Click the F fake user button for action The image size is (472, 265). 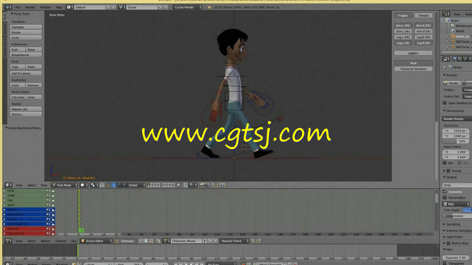[205, 241]
